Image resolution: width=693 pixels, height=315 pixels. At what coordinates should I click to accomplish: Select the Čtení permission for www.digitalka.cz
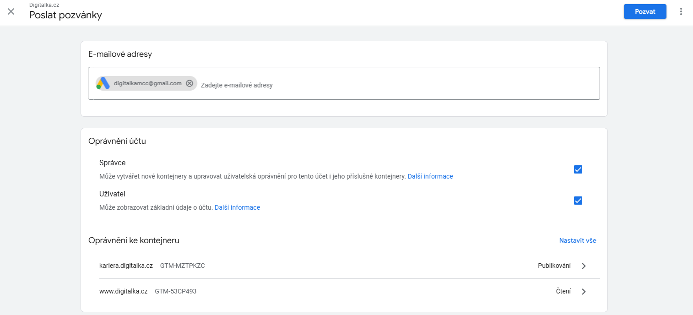tap(564, 291)
